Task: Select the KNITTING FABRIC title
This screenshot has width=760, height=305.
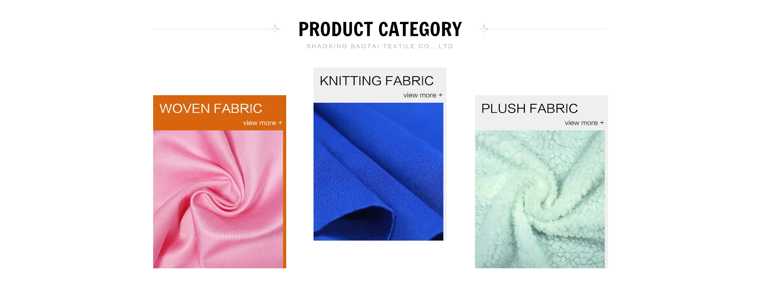Action: pyautogui.click(x=376, y=81)
